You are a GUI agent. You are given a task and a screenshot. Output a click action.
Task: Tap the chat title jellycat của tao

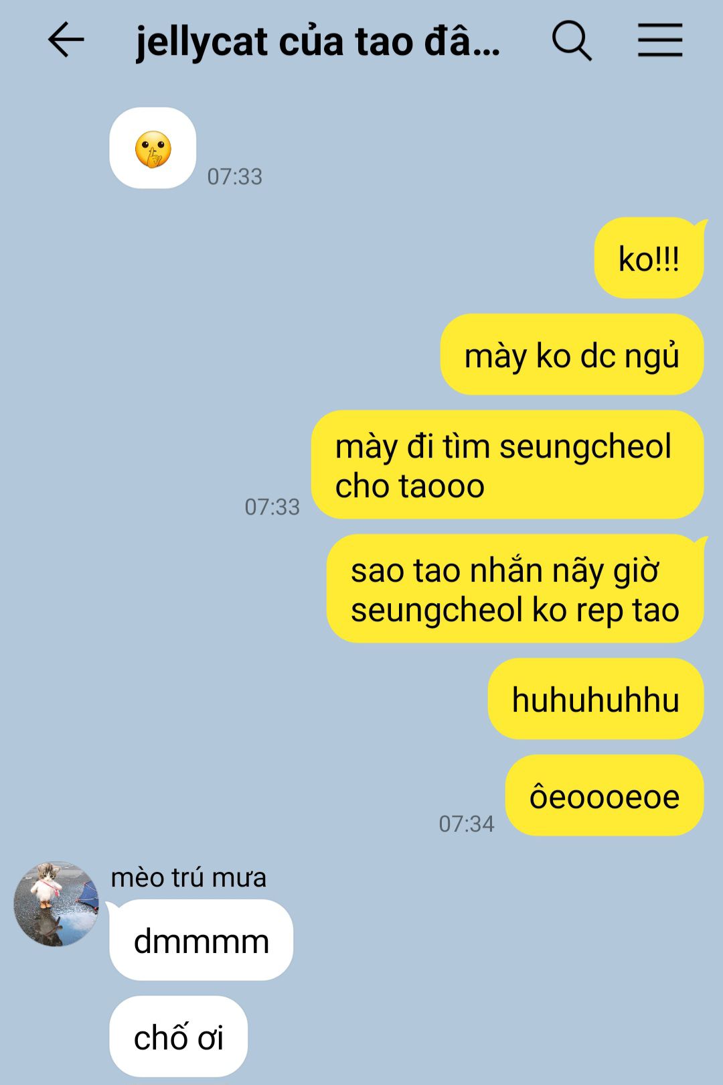point(318,42)
